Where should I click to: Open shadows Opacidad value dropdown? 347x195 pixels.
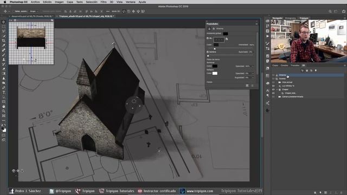click(x=253, y=66)
